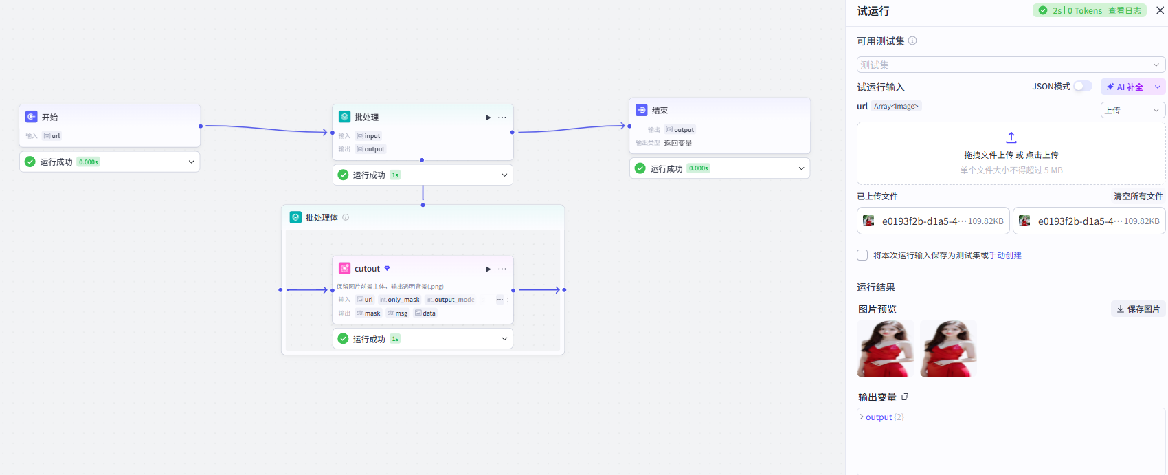This screenshot has height=475, width=1168.
Task: Click the AI 补全 button
Action: pyautogui.click(x=1125, y=87)
